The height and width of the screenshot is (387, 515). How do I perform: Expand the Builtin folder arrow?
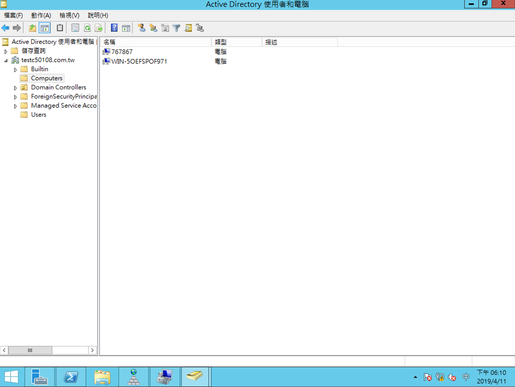pos(15,69)
